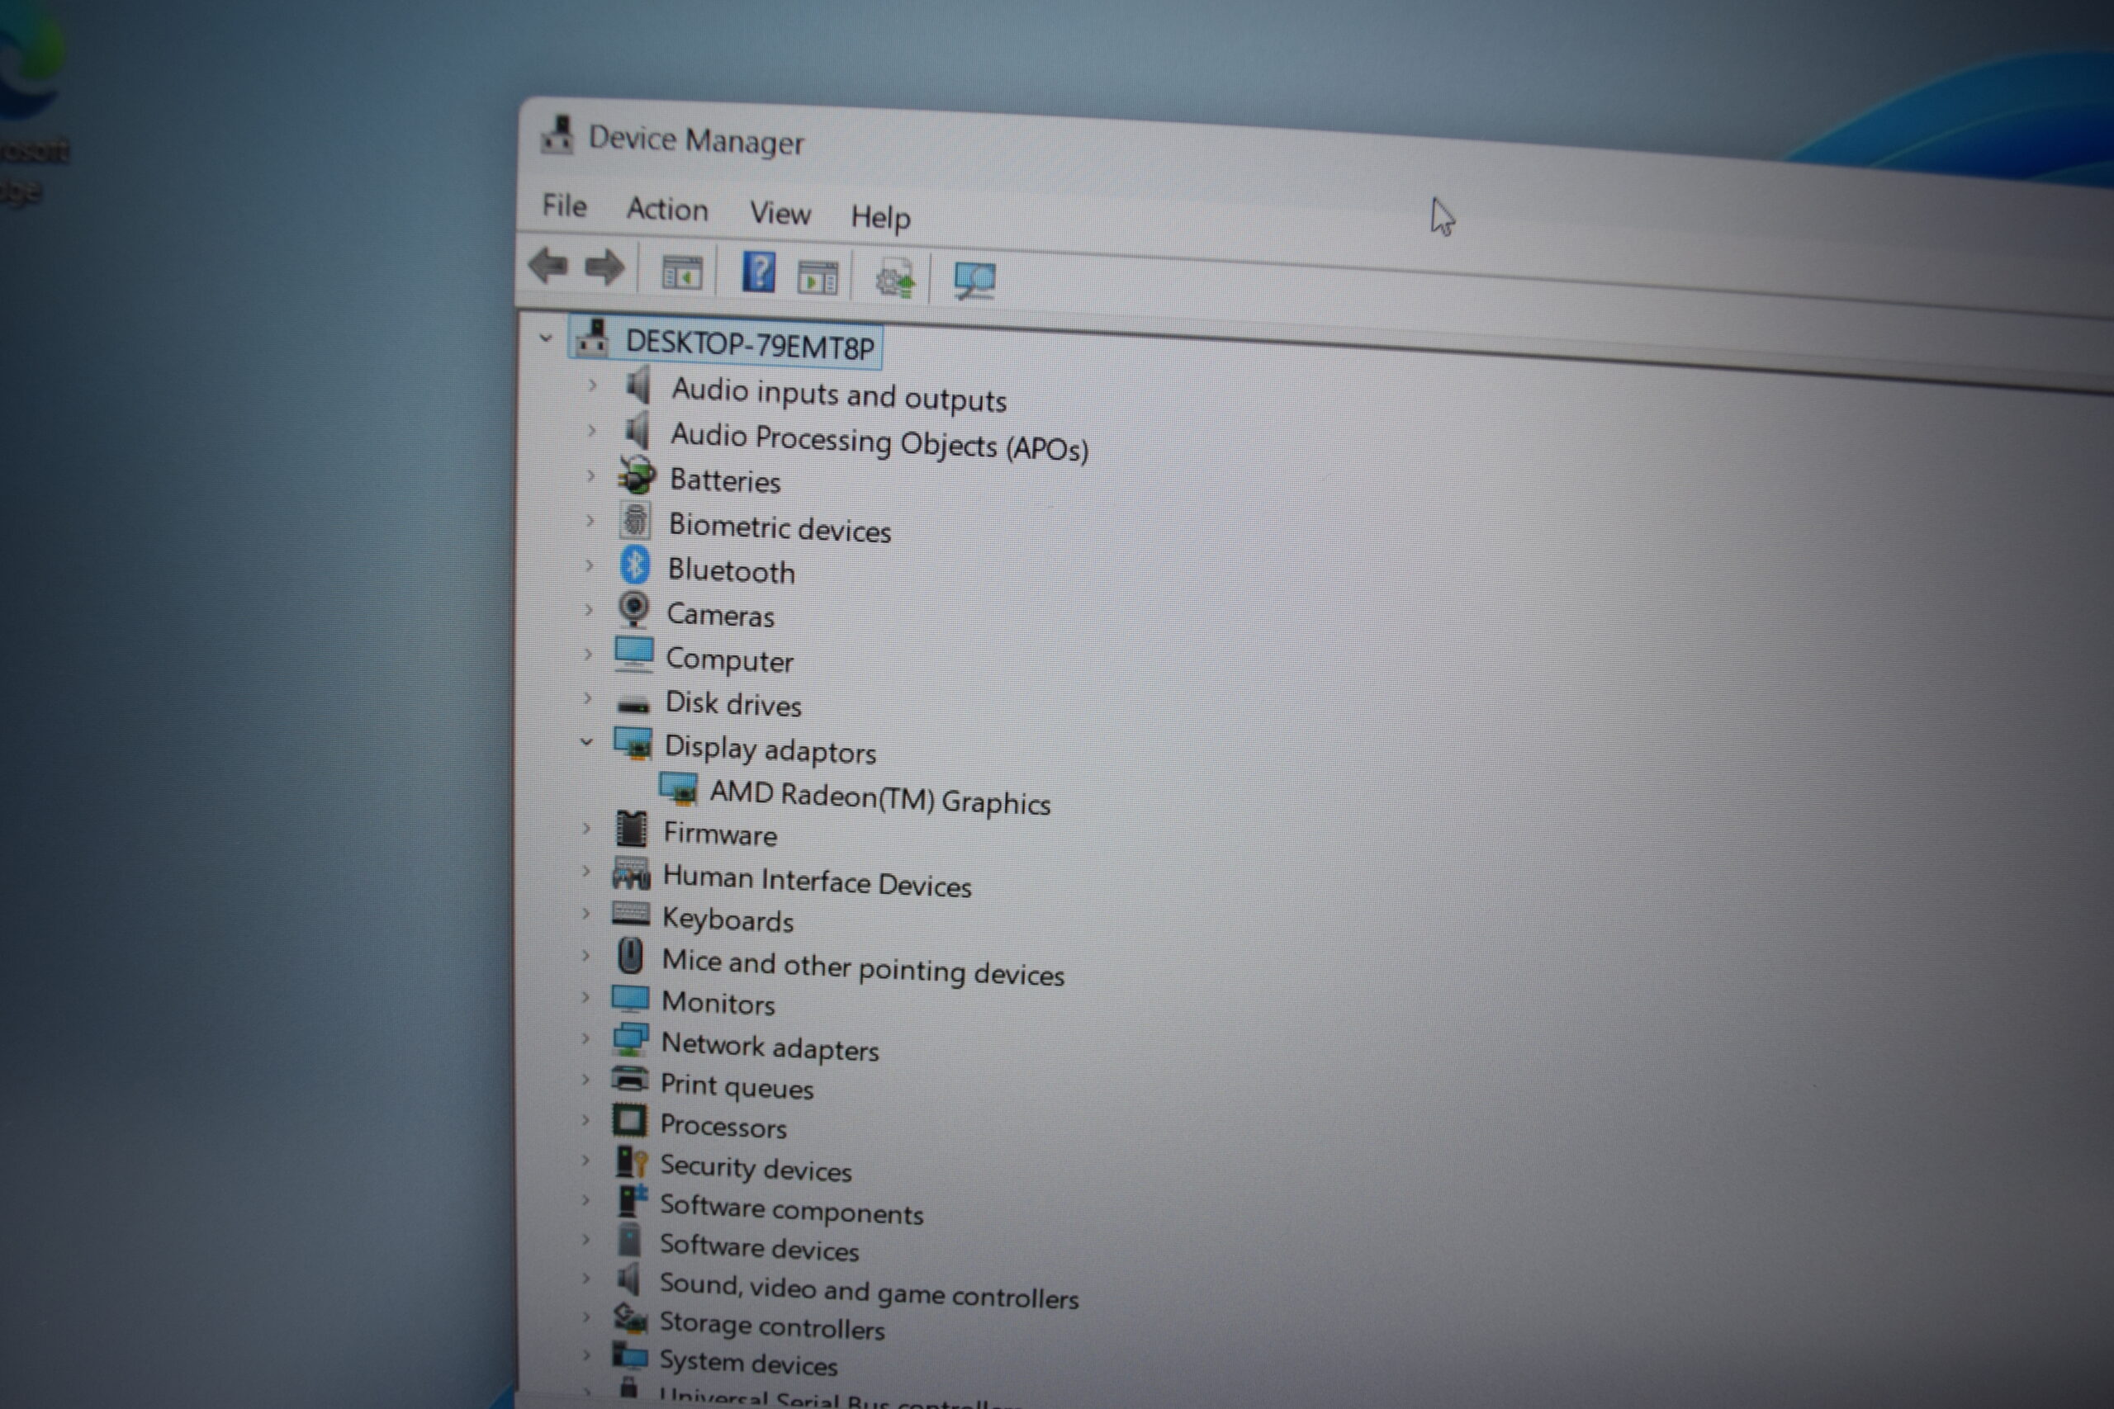Click the Keyboards category icon
Viewport: 2114px width, 1409px height.
(630, 914)
